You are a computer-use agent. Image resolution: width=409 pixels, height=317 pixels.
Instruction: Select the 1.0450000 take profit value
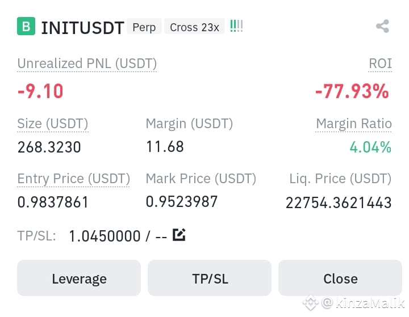pos(105,236)
